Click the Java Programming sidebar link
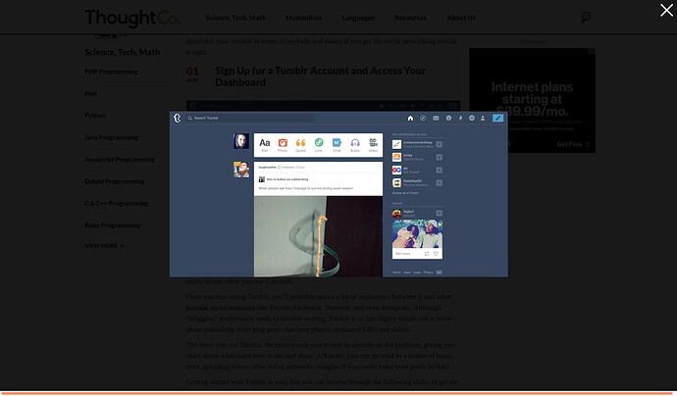The height and width of the screenshot is (396, 677). coord(111,137)
